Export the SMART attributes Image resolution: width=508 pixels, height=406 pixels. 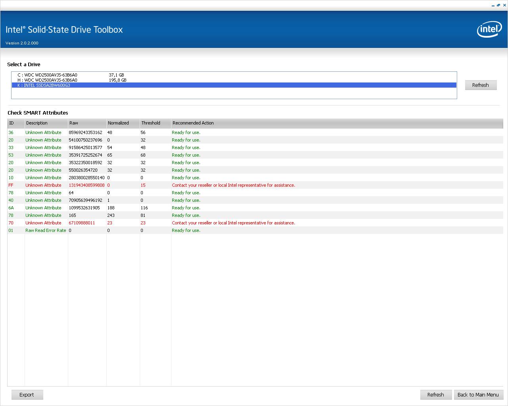click(27, 395)
